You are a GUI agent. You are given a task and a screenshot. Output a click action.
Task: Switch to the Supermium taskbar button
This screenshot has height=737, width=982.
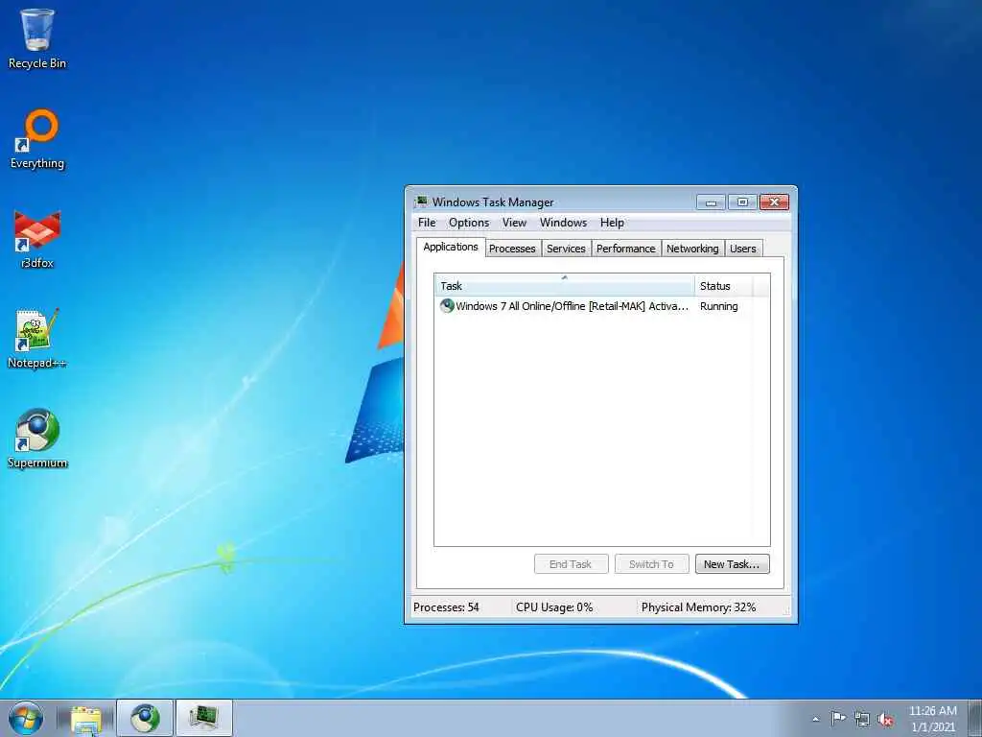pyautogui.click(x=145, y=718)
